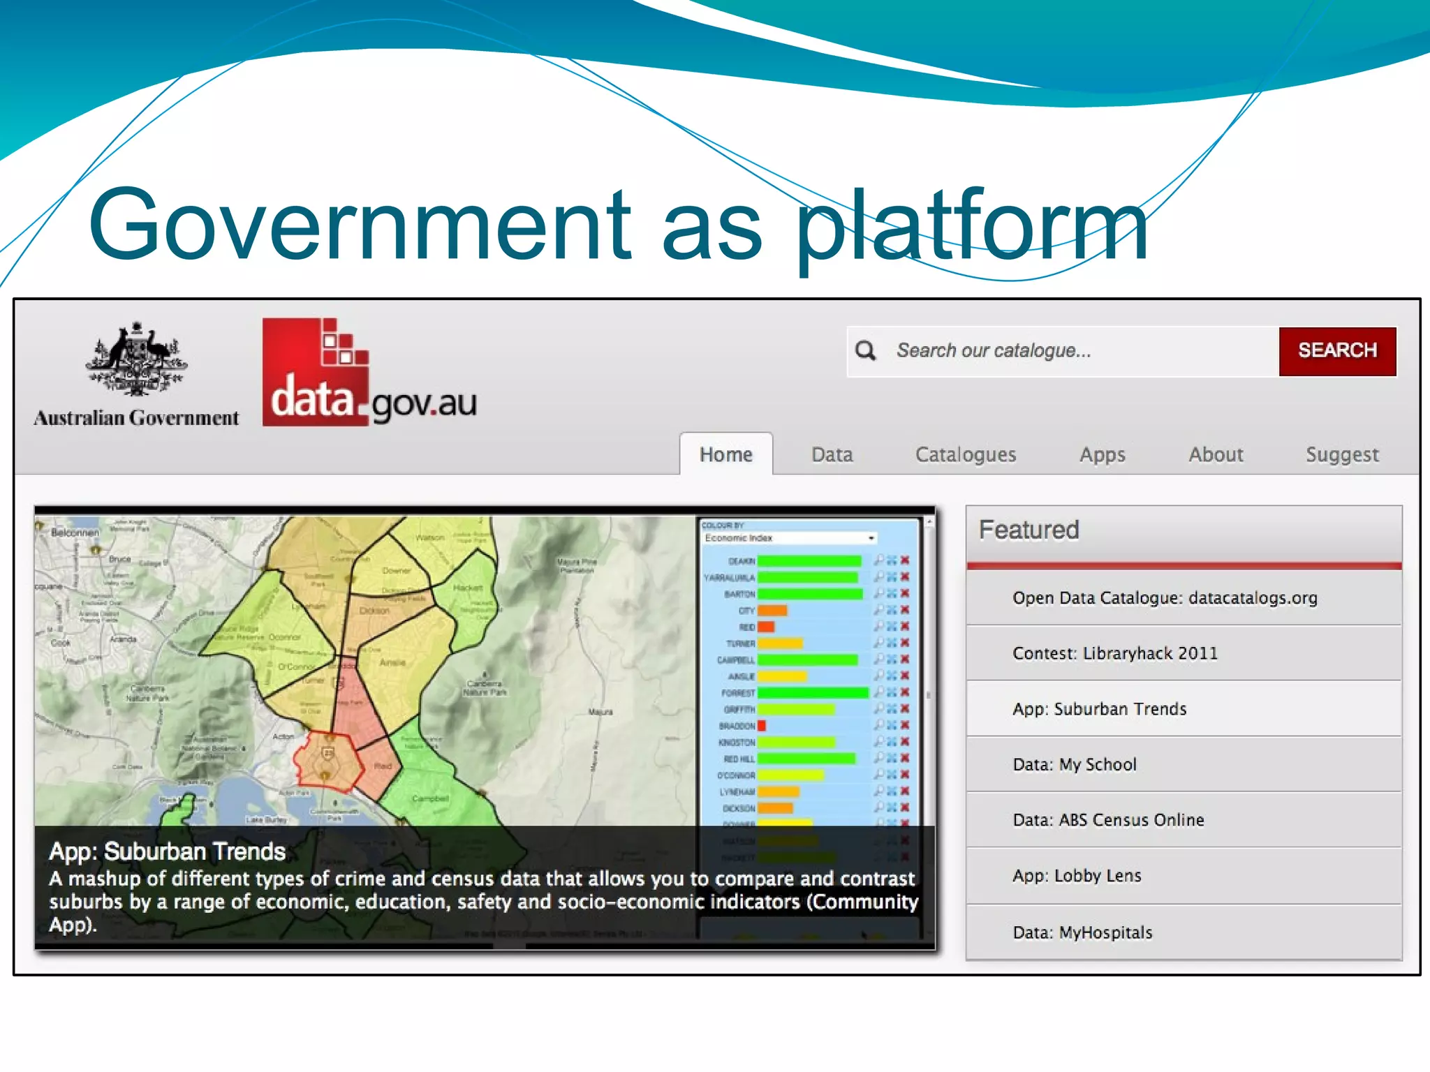
Task: Zoom to DEAKIN using its magnifier icon
Action: [879, 560]
